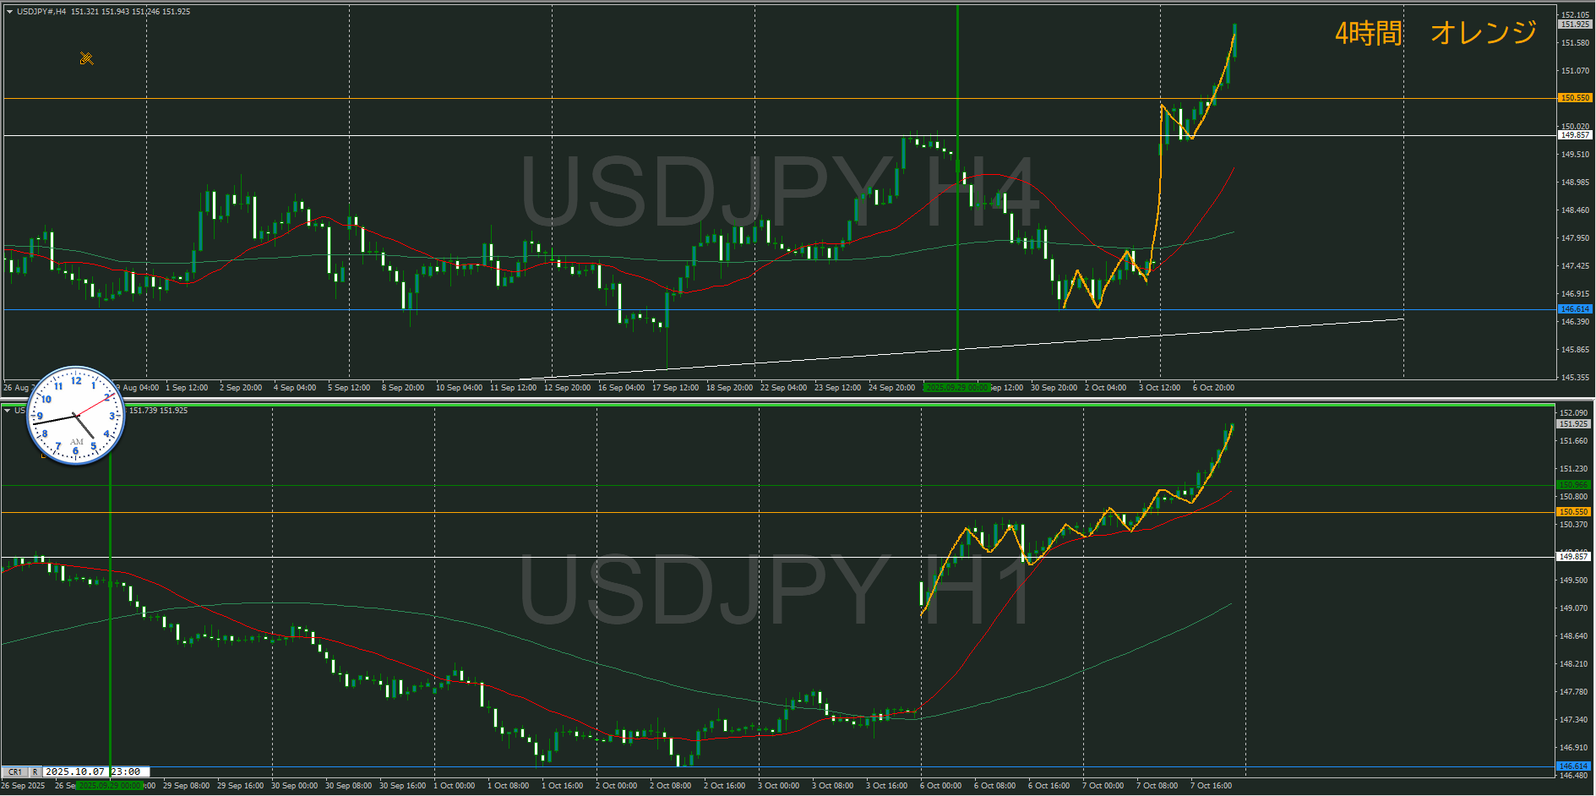Click the blue 146.614 price label on the H4 chart

(x=1574, y=309)
